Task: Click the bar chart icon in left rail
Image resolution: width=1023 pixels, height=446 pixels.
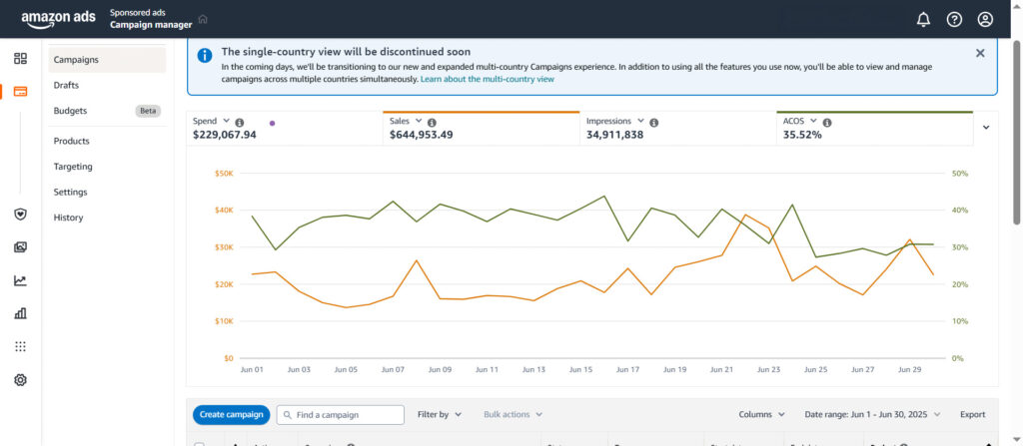Action: (20, 313)
